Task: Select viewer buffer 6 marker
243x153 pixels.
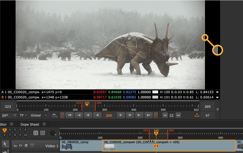Action: point(5,135)
